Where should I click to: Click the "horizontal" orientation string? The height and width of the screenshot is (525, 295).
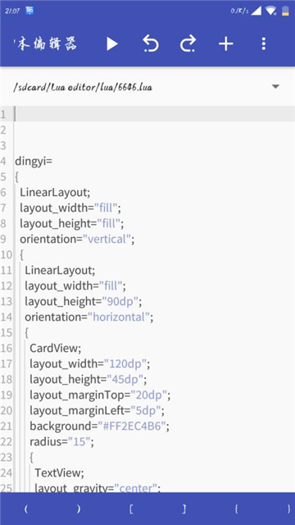pos(120,317)
